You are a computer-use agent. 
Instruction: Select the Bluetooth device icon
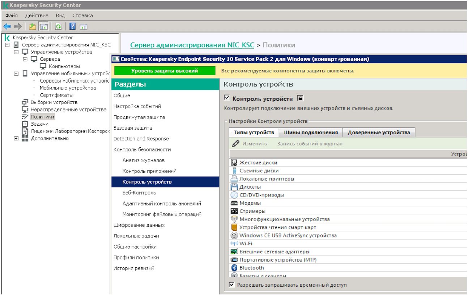tap(234, 268)
